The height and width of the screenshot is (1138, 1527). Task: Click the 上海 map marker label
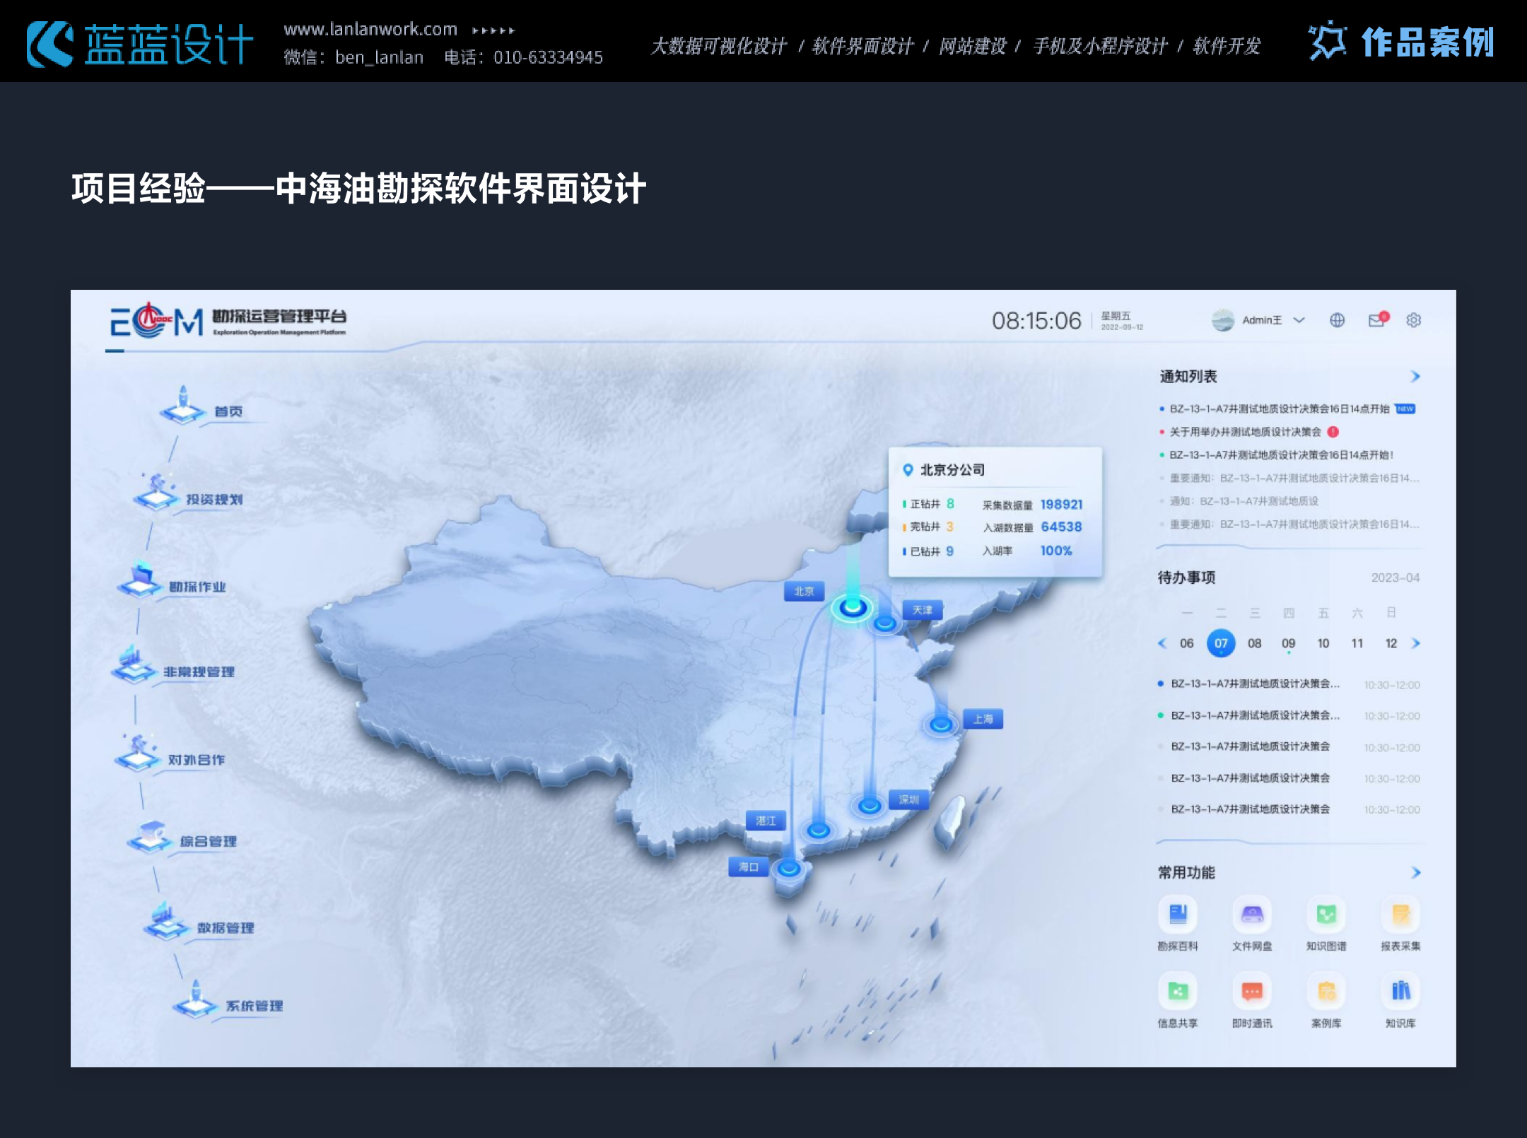pos(983,719)
